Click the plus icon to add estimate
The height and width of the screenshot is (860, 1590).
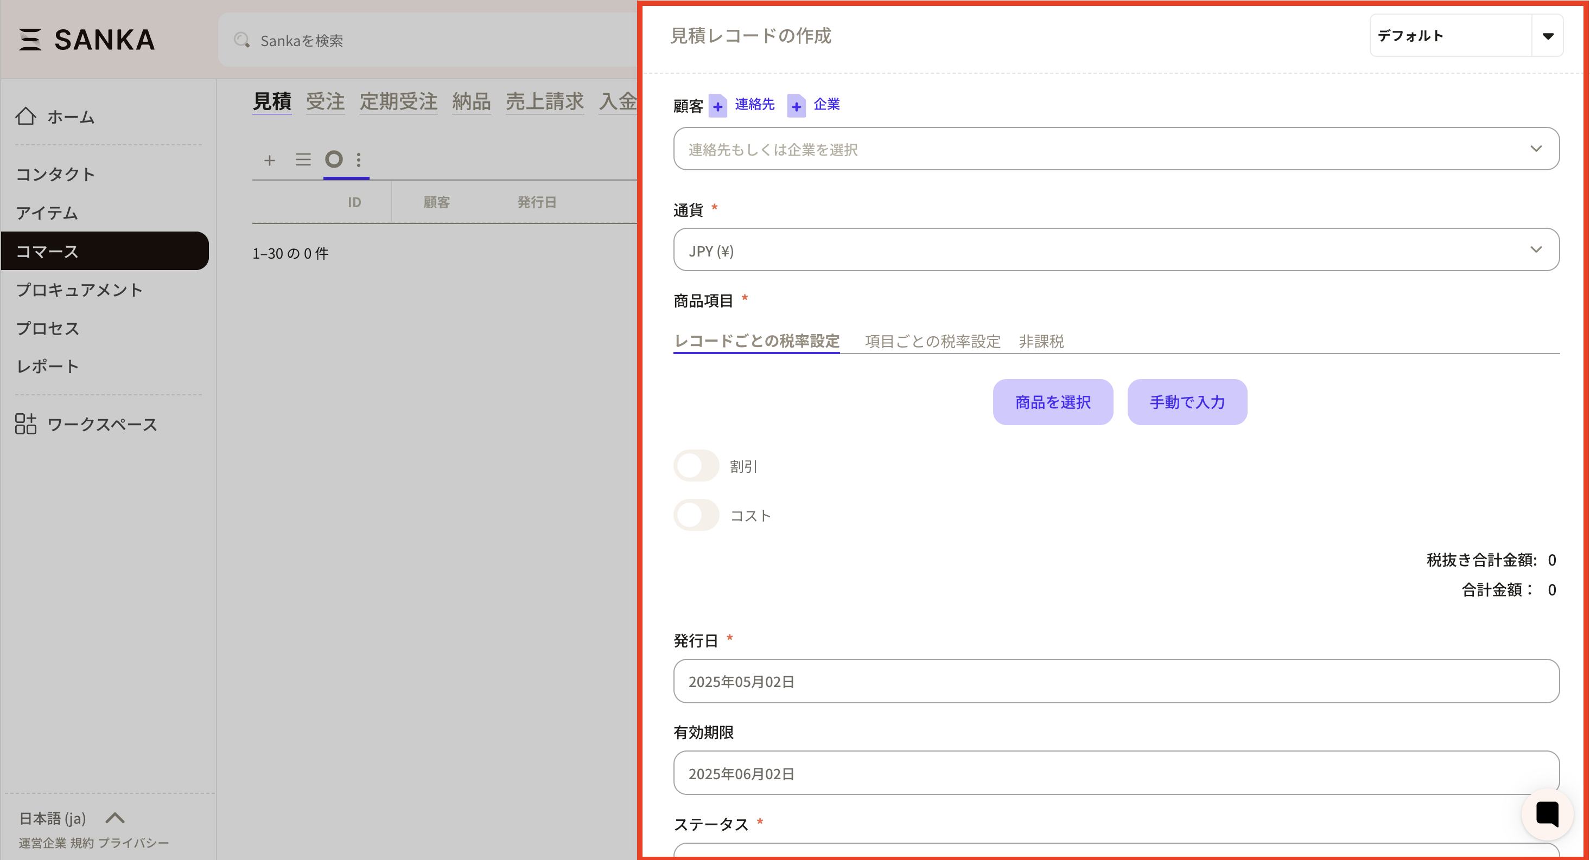click(269, 161)
